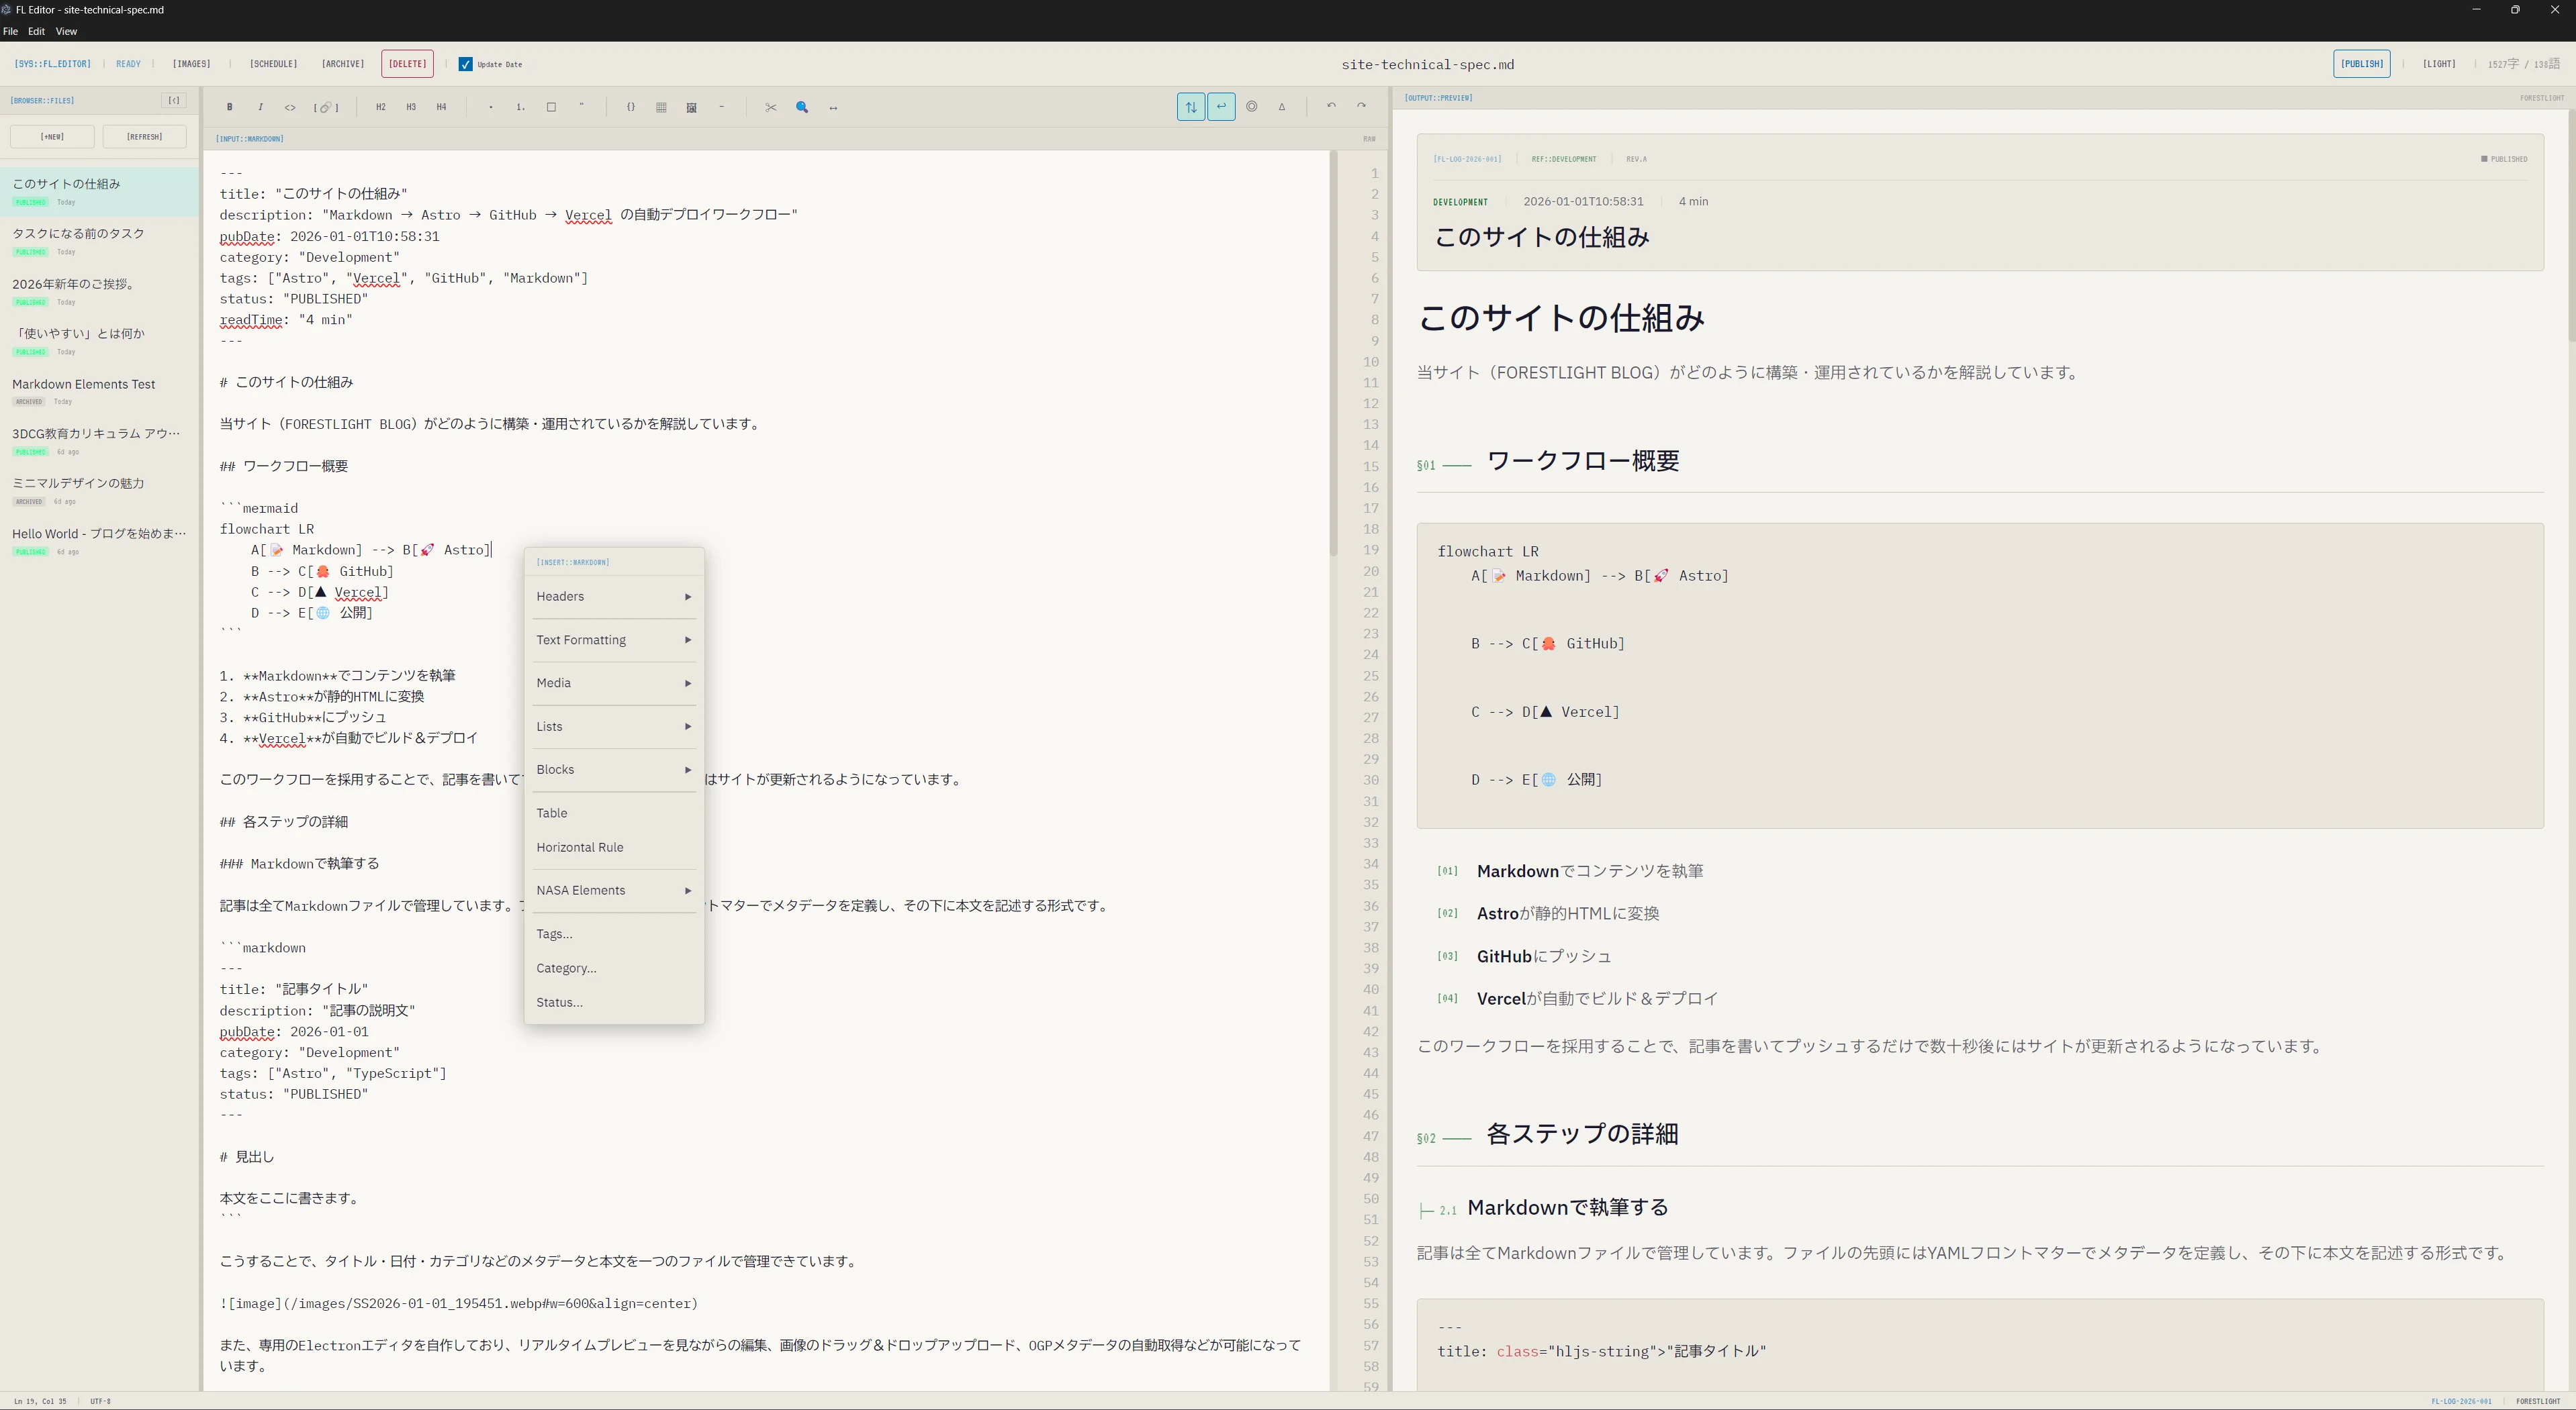This screenshot has height=1410, width=2576.
Task: Select Horizontal Rule from the insert menu
Action: [x=580, y=848]
